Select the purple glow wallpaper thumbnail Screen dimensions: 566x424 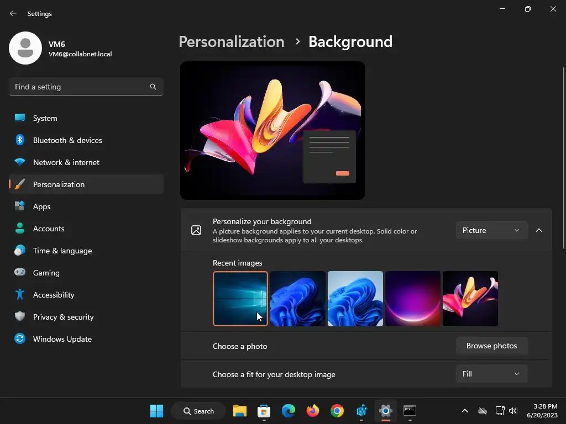click(412, 299)
